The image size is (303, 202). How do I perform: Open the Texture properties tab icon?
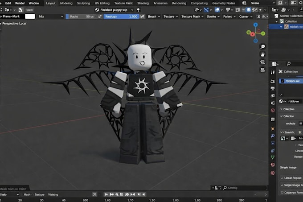273,173
